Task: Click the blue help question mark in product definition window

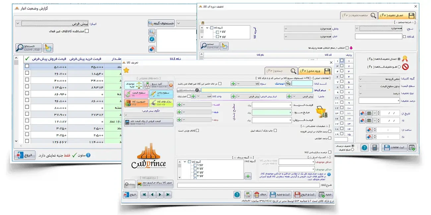Action: 237,194
